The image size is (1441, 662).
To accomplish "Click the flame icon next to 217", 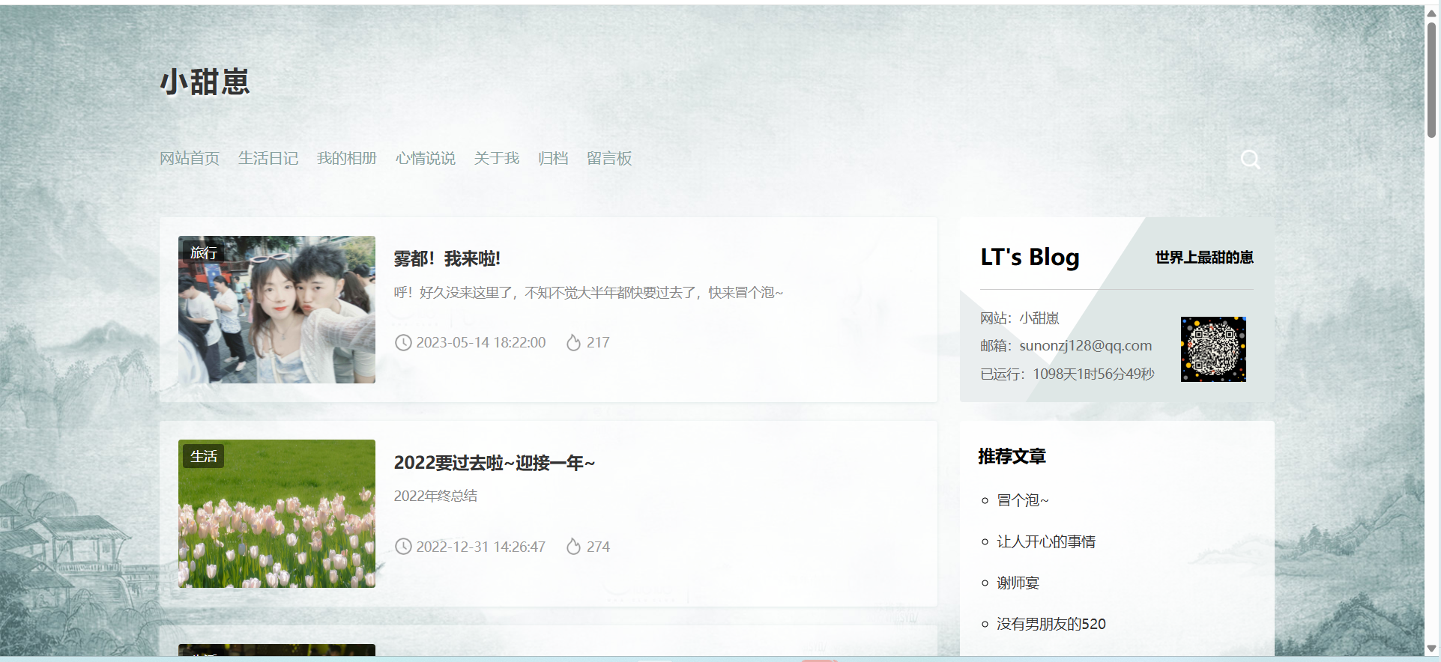I will (x=573, y=343).
